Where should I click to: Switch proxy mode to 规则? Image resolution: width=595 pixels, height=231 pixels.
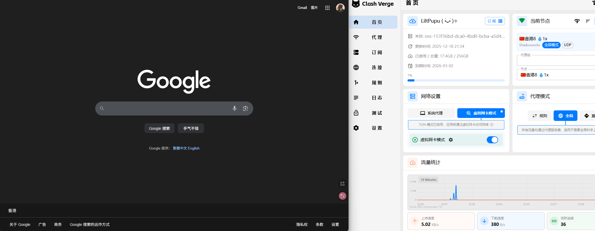(x=540, y=116)
